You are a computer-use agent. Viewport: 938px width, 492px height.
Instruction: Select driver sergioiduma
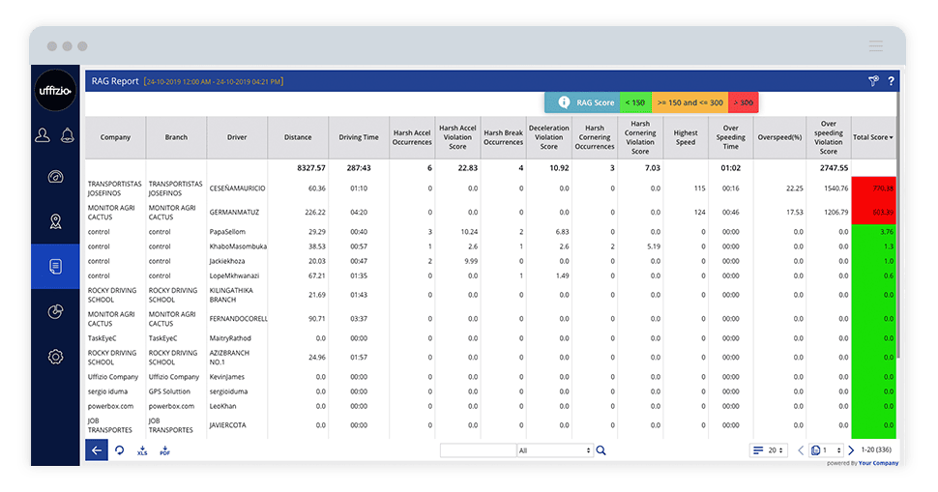228,391
